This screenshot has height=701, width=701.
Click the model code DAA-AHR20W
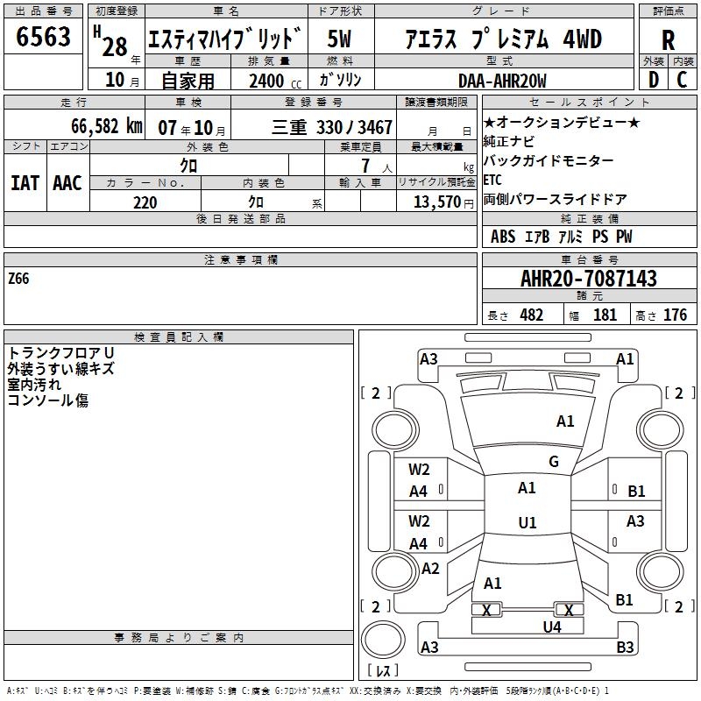(x=502, y=81)
